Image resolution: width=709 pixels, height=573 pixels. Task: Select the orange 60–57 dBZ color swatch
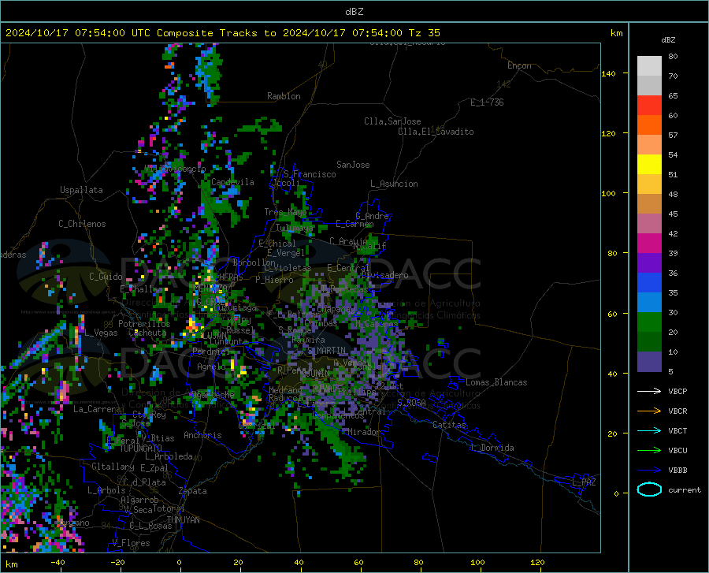649,125
